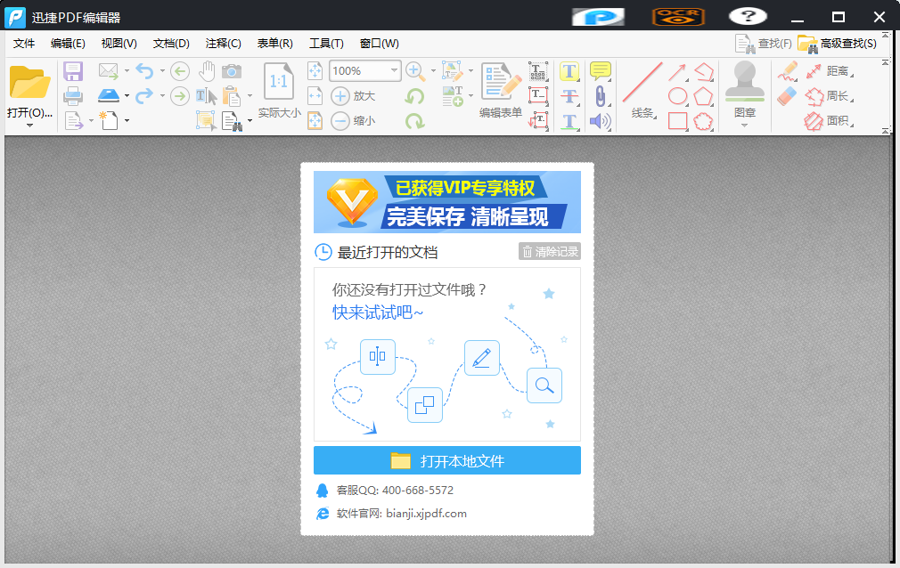Select the Cloud shape tool
The image size is (900, 568).
(x=703, y=120)
